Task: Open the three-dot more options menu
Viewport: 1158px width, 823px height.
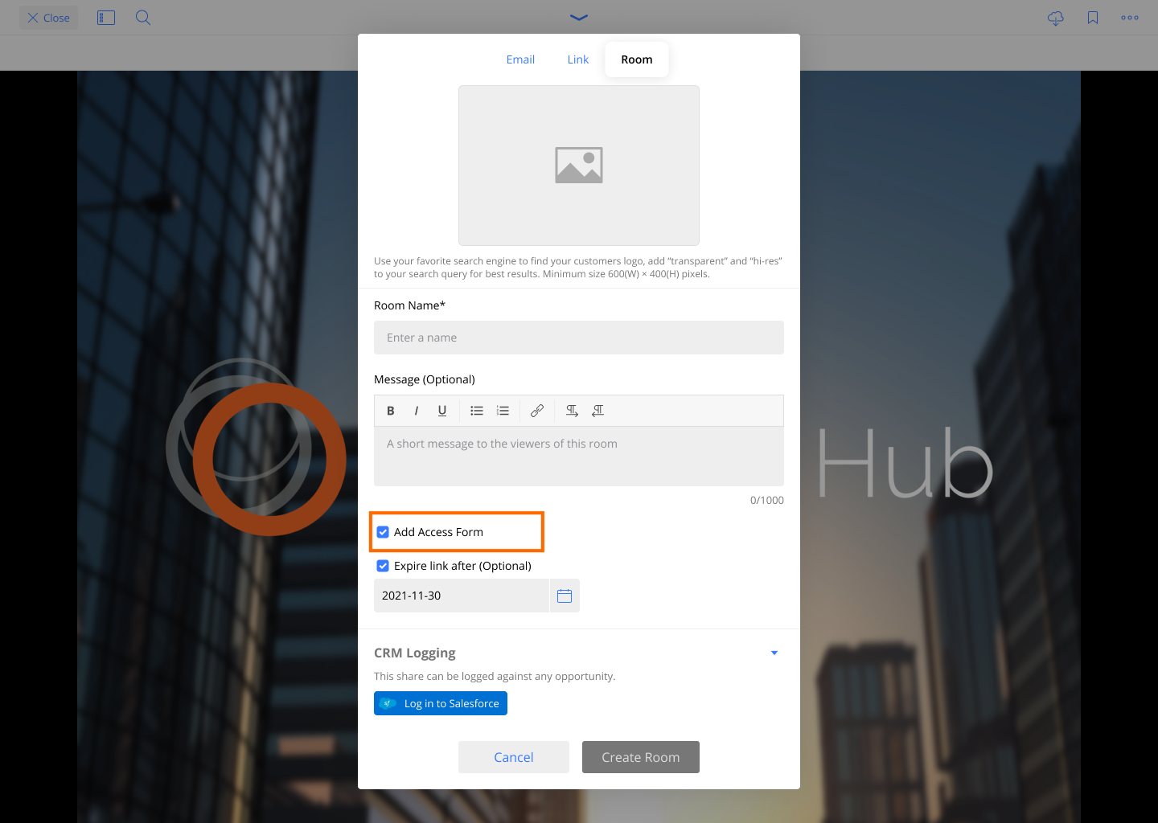Action: tap(1130, 18)
